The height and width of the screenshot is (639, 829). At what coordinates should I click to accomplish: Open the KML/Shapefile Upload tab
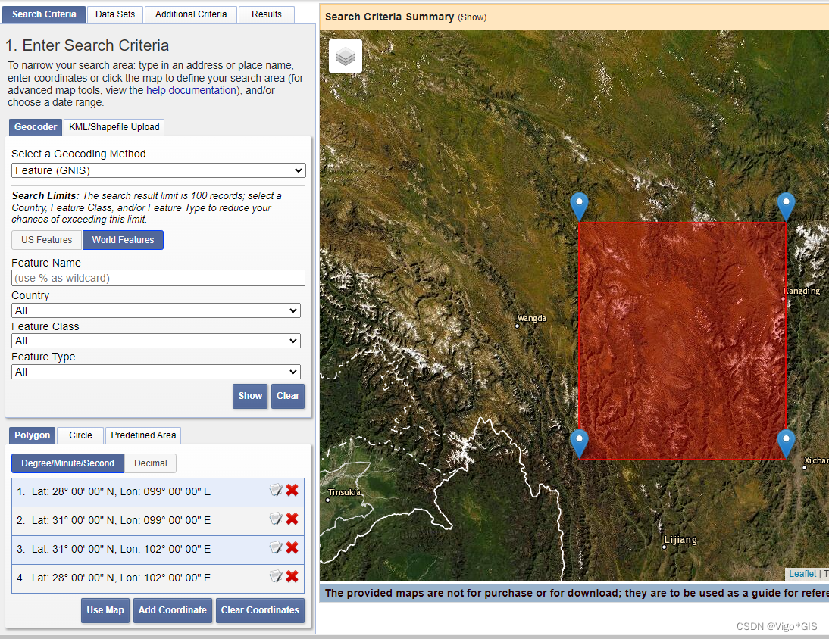(114, 127)
